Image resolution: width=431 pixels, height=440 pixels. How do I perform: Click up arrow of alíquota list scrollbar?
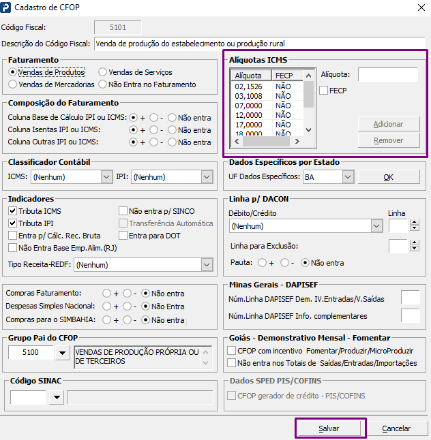pos(308,76)
